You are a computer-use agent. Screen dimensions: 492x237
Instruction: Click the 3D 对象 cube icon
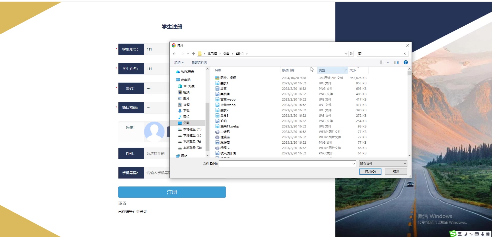(x=180, y=86)
